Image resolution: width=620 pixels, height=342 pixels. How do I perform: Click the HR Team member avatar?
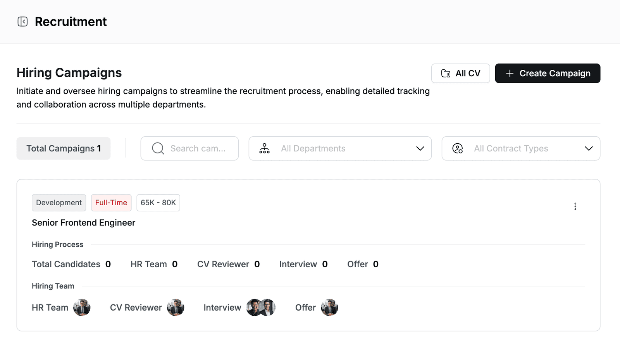[x=82, y=308]
